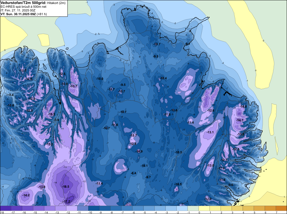Click the -14.2 temperature label
This screenshot has height=214, width=287.
[x=26, y=195]
